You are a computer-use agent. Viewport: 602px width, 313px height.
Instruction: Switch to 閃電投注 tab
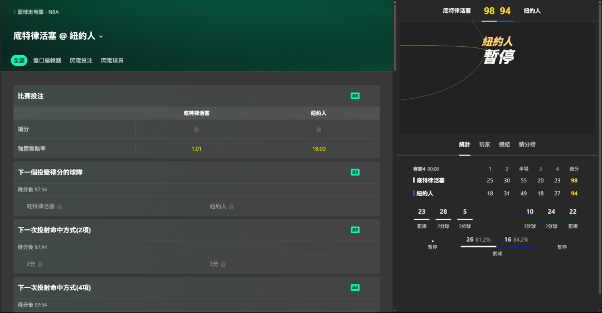click(x=81, y=60)
